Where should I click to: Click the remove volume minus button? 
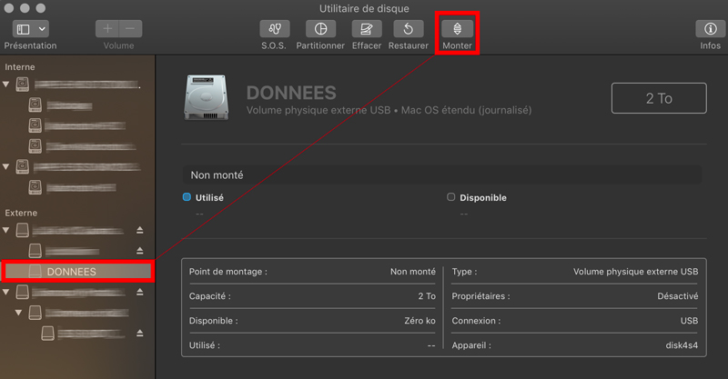(130, 29)
